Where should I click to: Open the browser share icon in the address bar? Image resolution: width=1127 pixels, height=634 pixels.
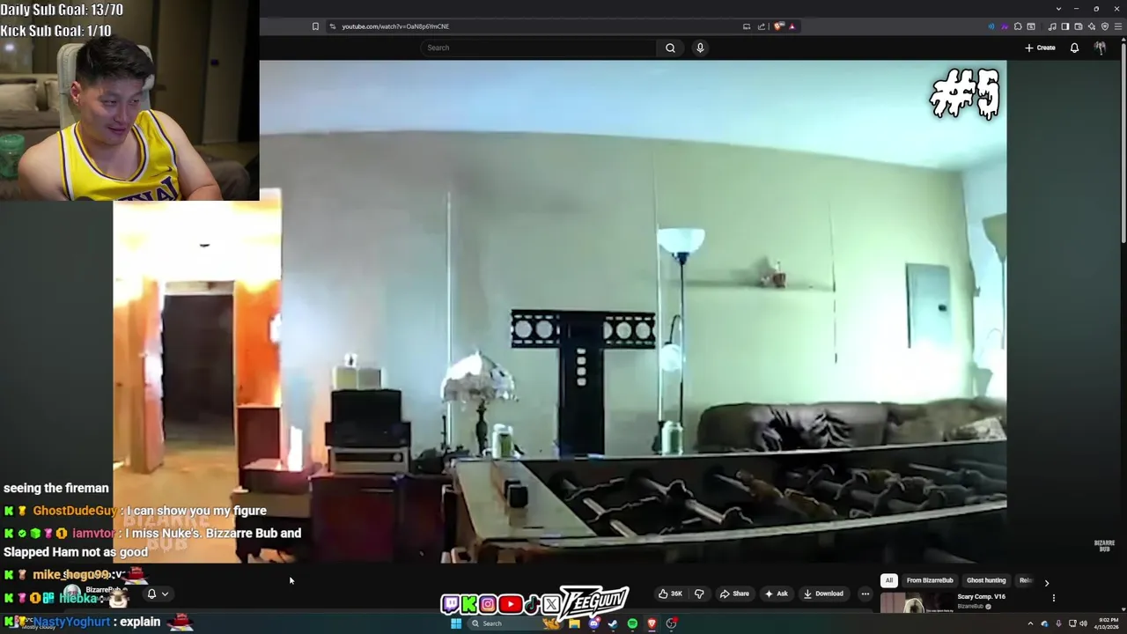(x=762, y=26)
